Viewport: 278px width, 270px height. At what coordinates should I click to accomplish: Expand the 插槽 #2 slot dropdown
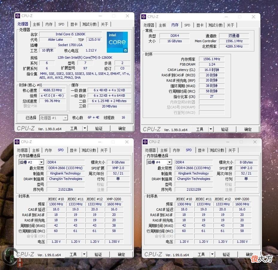[41, 162]
